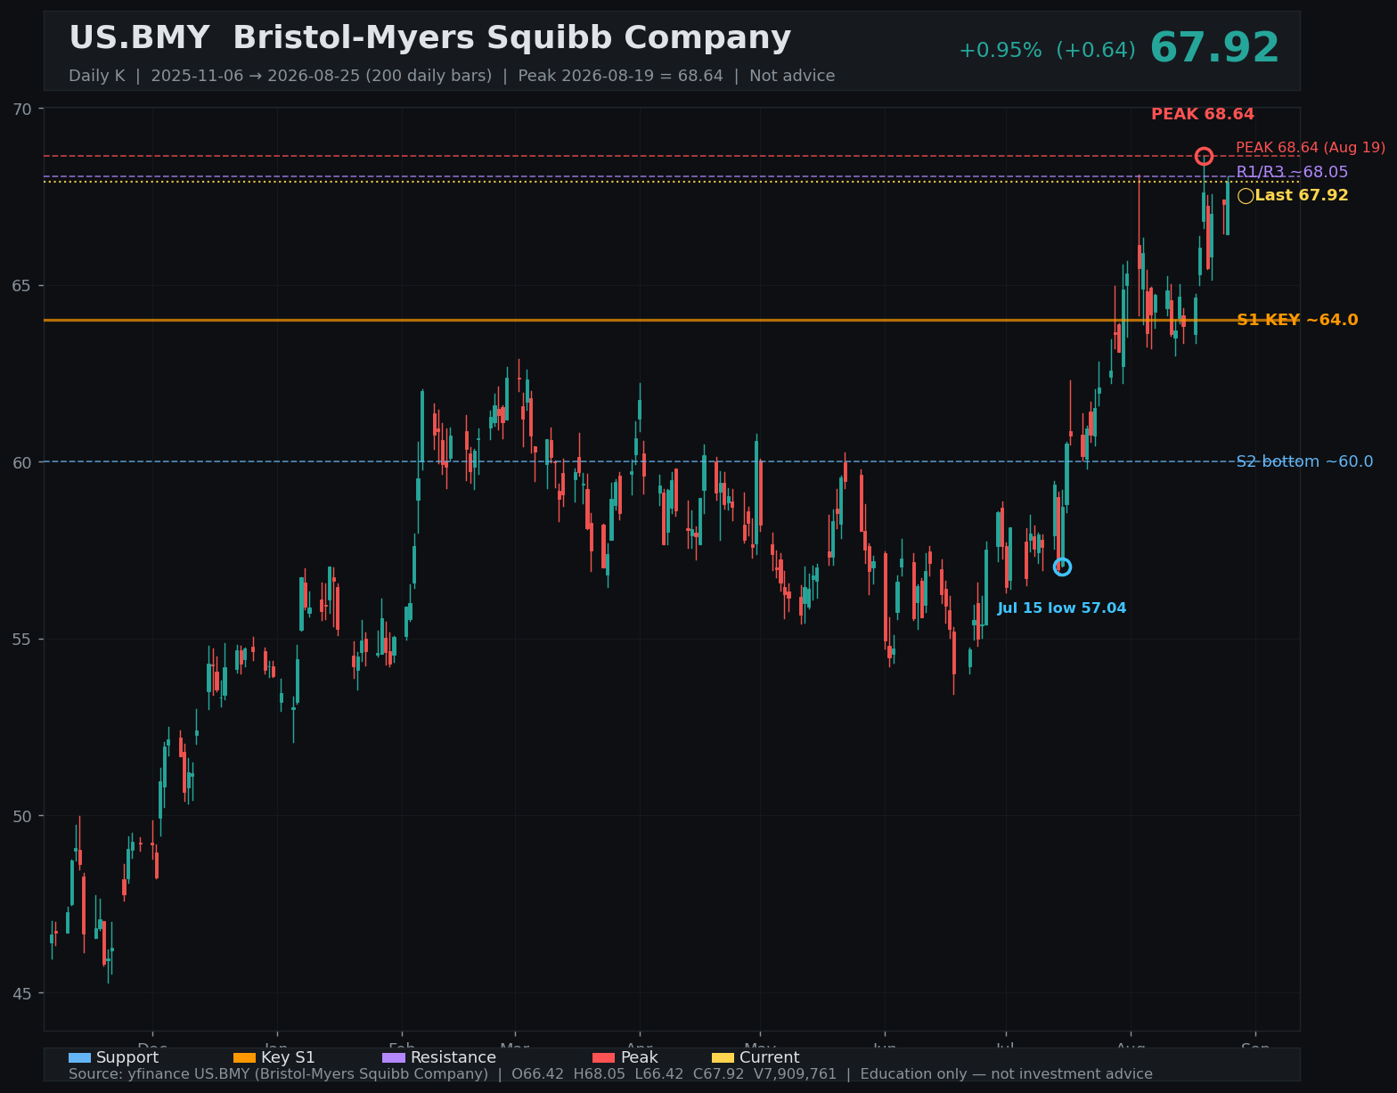The width and height of the screenshot is (1397, 1093).
Task: Click the 'PEAK 68.64 (Aug 19)' line label
Action: 1311,148
